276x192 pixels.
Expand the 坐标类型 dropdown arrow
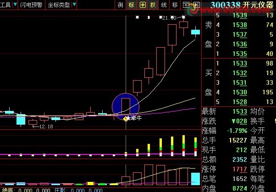(74, 5)
